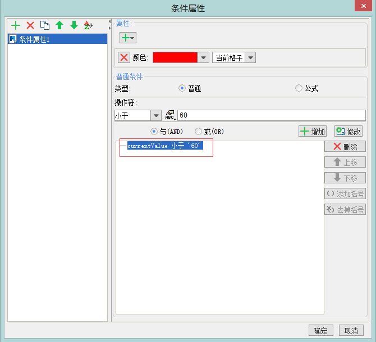Open the add property plus dropdown
376x342 pixels.
[128, 38]
